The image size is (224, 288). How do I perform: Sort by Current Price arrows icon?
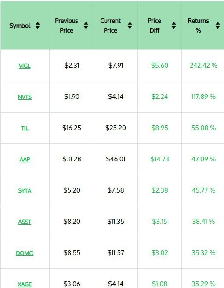click(x=130, y=26)
